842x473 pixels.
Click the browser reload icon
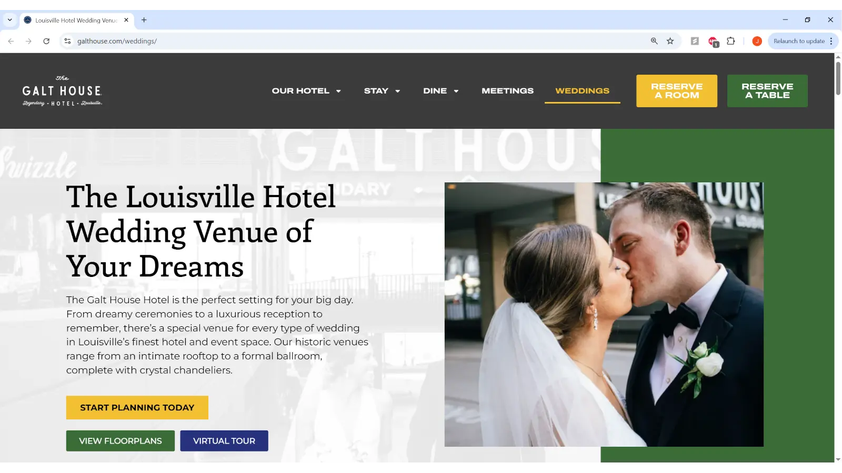click(46, 41)
